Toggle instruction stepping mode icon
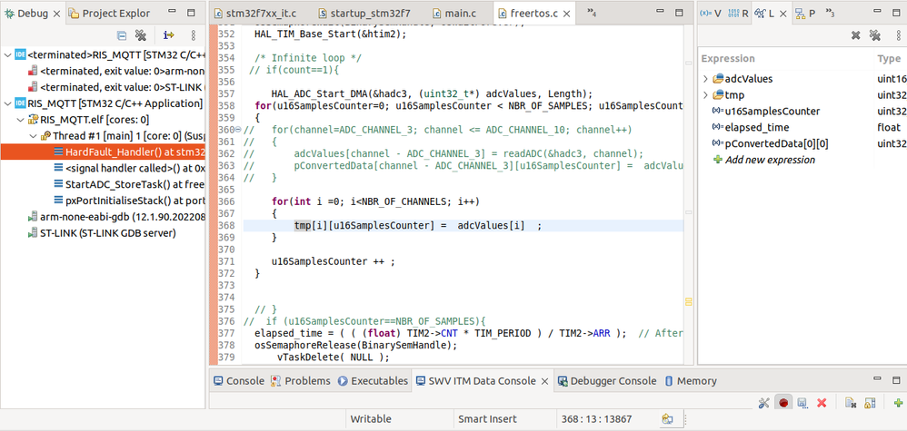The image size is (907, 431). point(168,35)
